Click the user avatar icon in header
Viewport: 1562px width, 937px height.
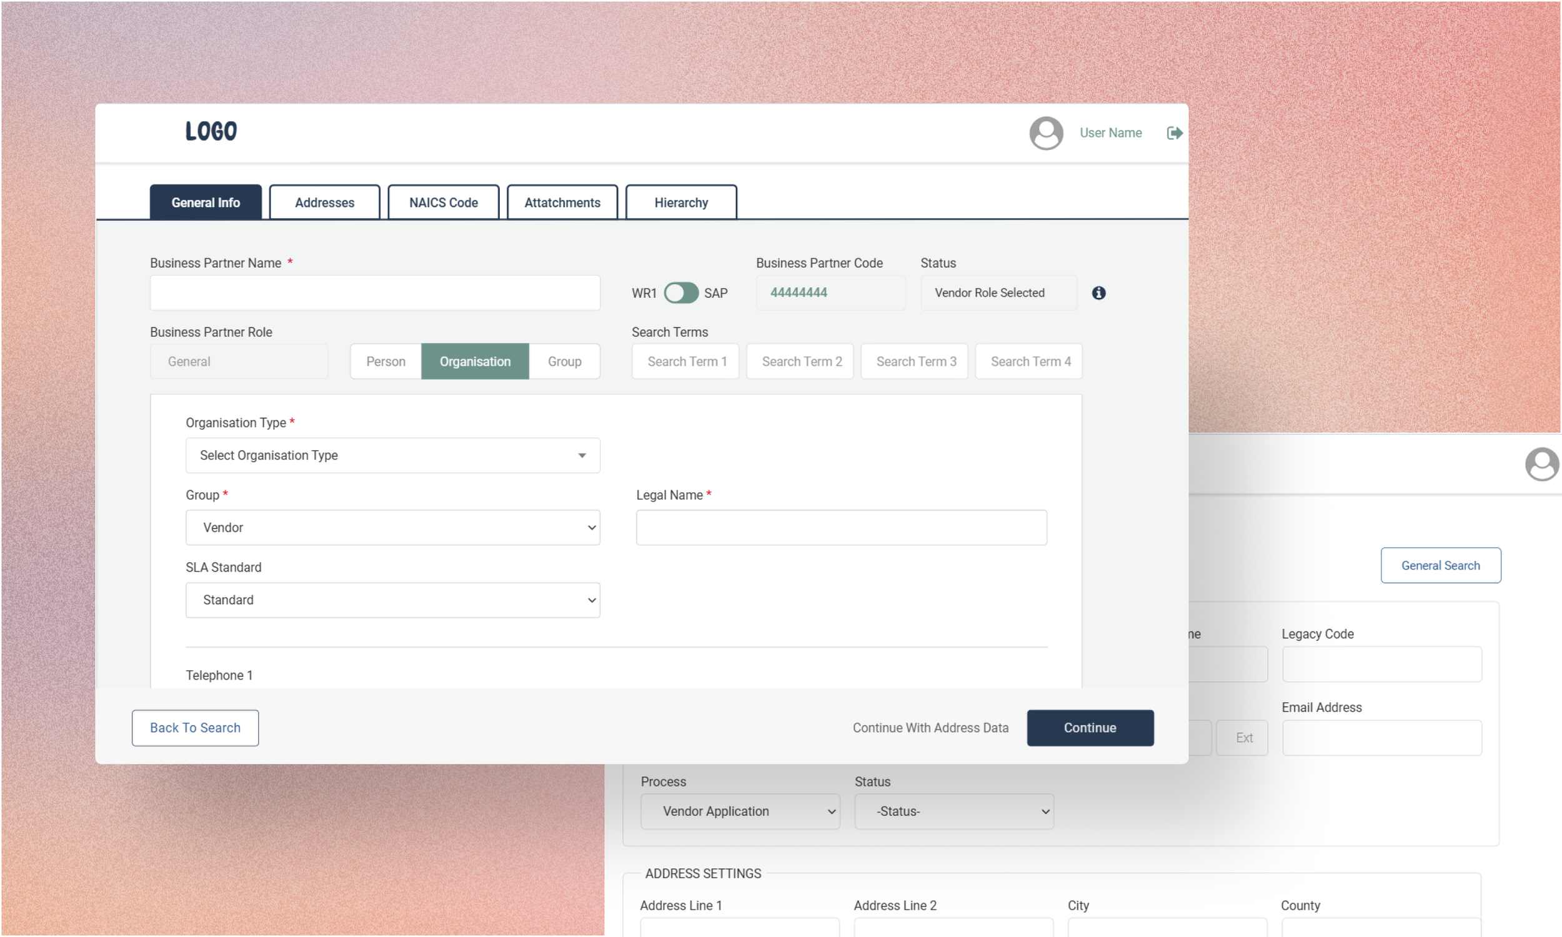pos(1045,132)
